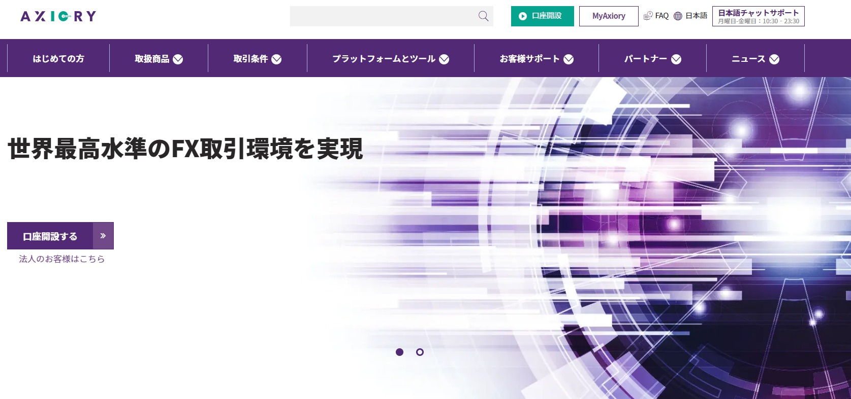Select the first filled carousel dot
851x399 pixels.
pyautogui.click(x=399, y=352)
